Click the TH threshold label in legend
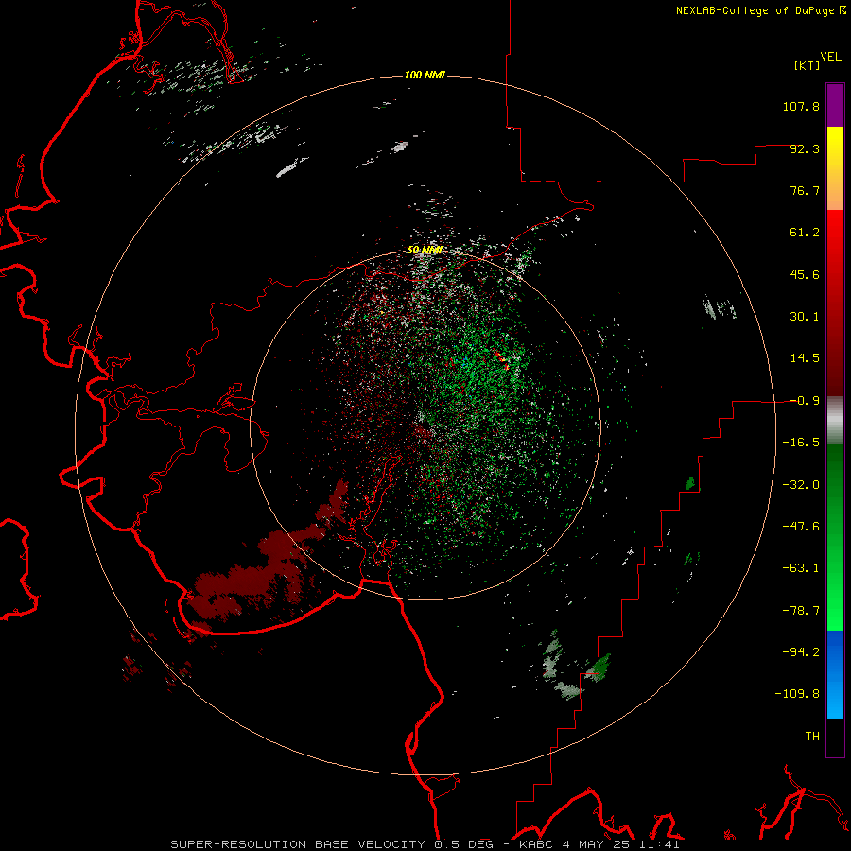 812,737
